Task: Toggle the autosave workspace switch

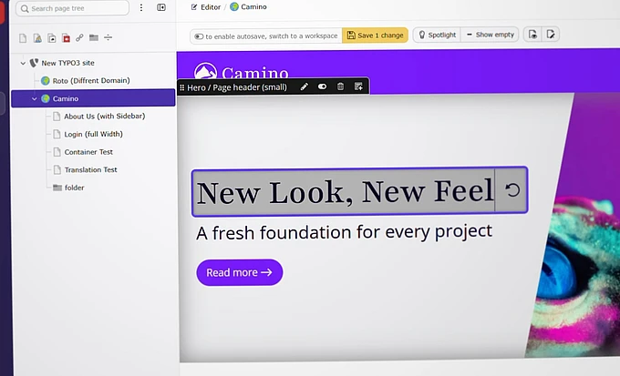Action: point(199,36)
